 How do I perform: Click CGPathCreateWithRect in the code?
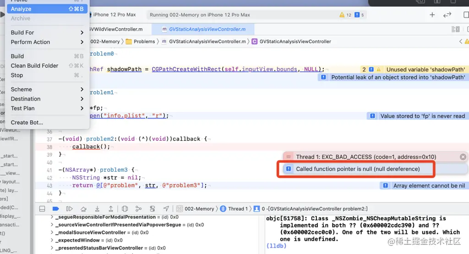click(186, 69)
